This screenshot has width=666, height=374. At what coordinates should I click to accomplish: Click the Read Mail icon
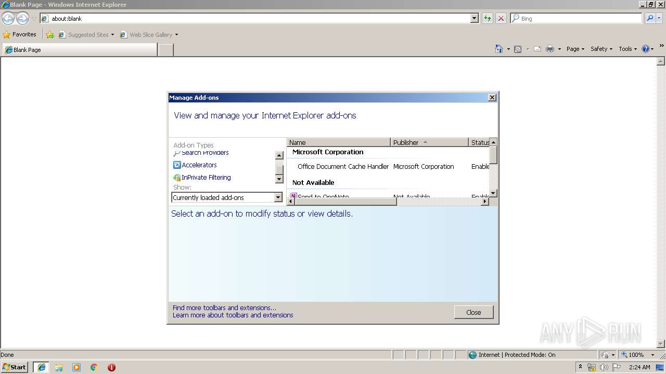pos(537,49)
